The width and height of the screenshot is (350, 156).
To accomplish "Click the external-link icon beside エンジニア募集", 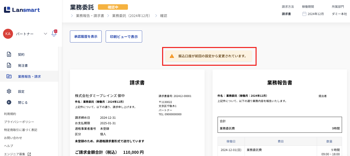I will point(29,154).
